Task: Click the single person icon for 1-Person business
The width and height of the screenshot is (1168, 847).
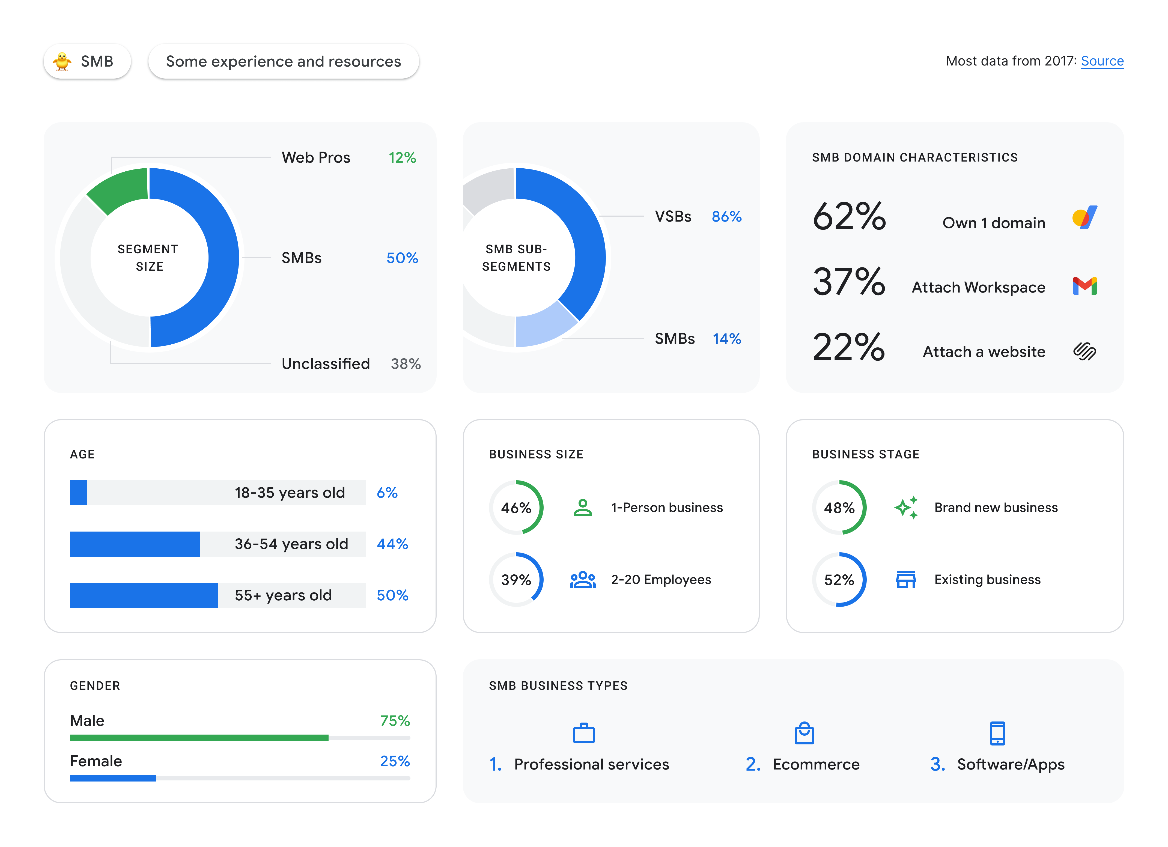Action: pyautogui.click(x=582, y=508)
